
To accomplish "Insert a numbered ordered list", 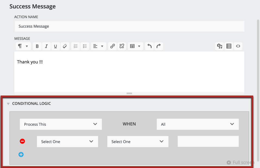I will click(76, 46).
